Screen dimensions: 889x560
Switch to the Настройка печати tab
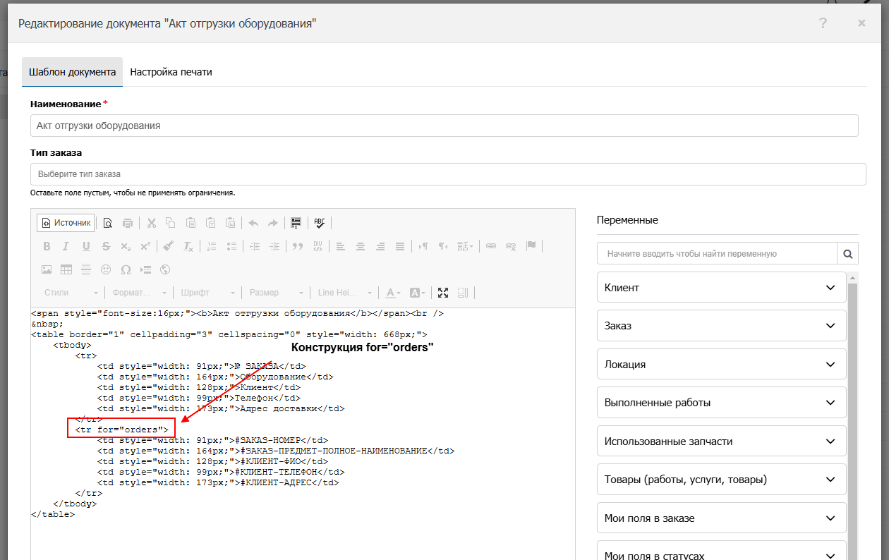(x=171, y=72)
